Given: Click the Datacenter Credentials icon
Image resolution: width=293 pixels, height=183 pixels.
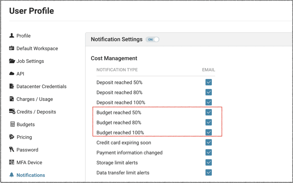Looking at the screenshot, I should tap(12, 86).
